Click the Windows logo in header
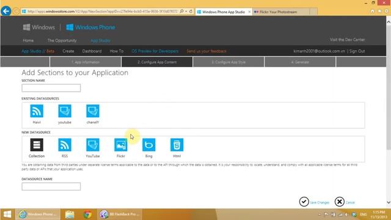 coord(39,27)
